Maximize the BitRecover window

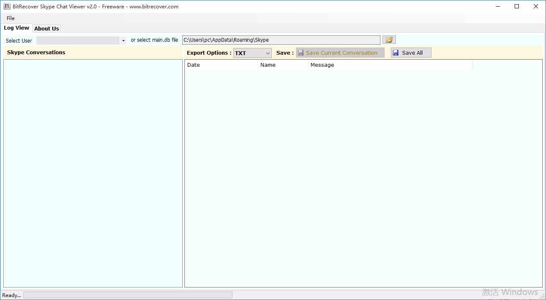pyautogui.click(x=517, y=6)
